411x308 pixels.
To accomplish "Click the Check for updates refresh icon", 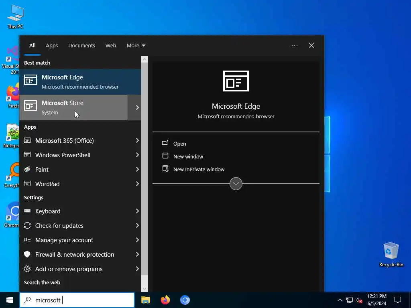I will point(27,225).
